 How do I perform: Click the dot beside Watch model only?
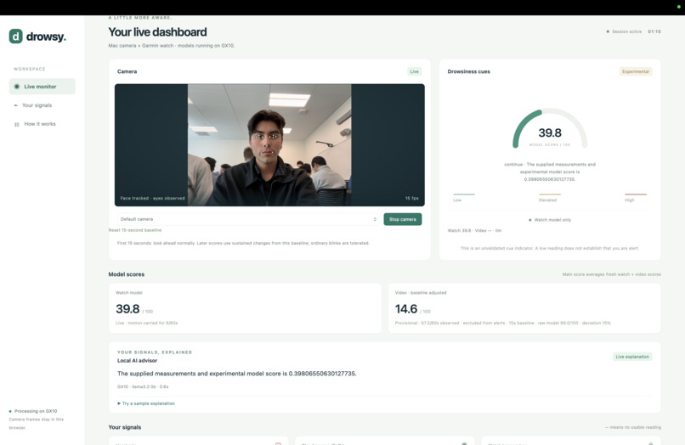(x=530, y=220)
